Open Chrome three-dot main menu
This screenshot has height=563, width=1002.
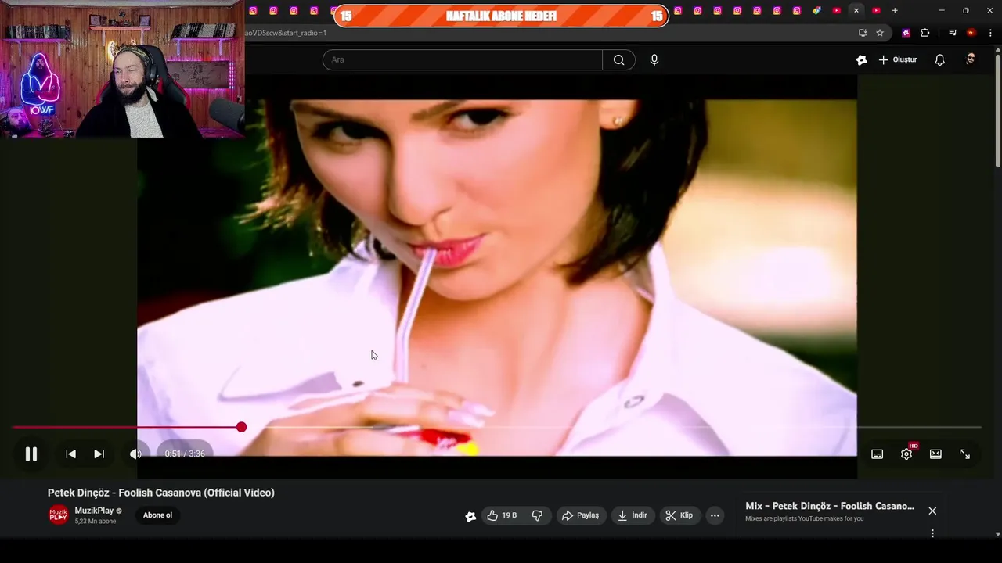pyautogui.click(x=990, y=33)
